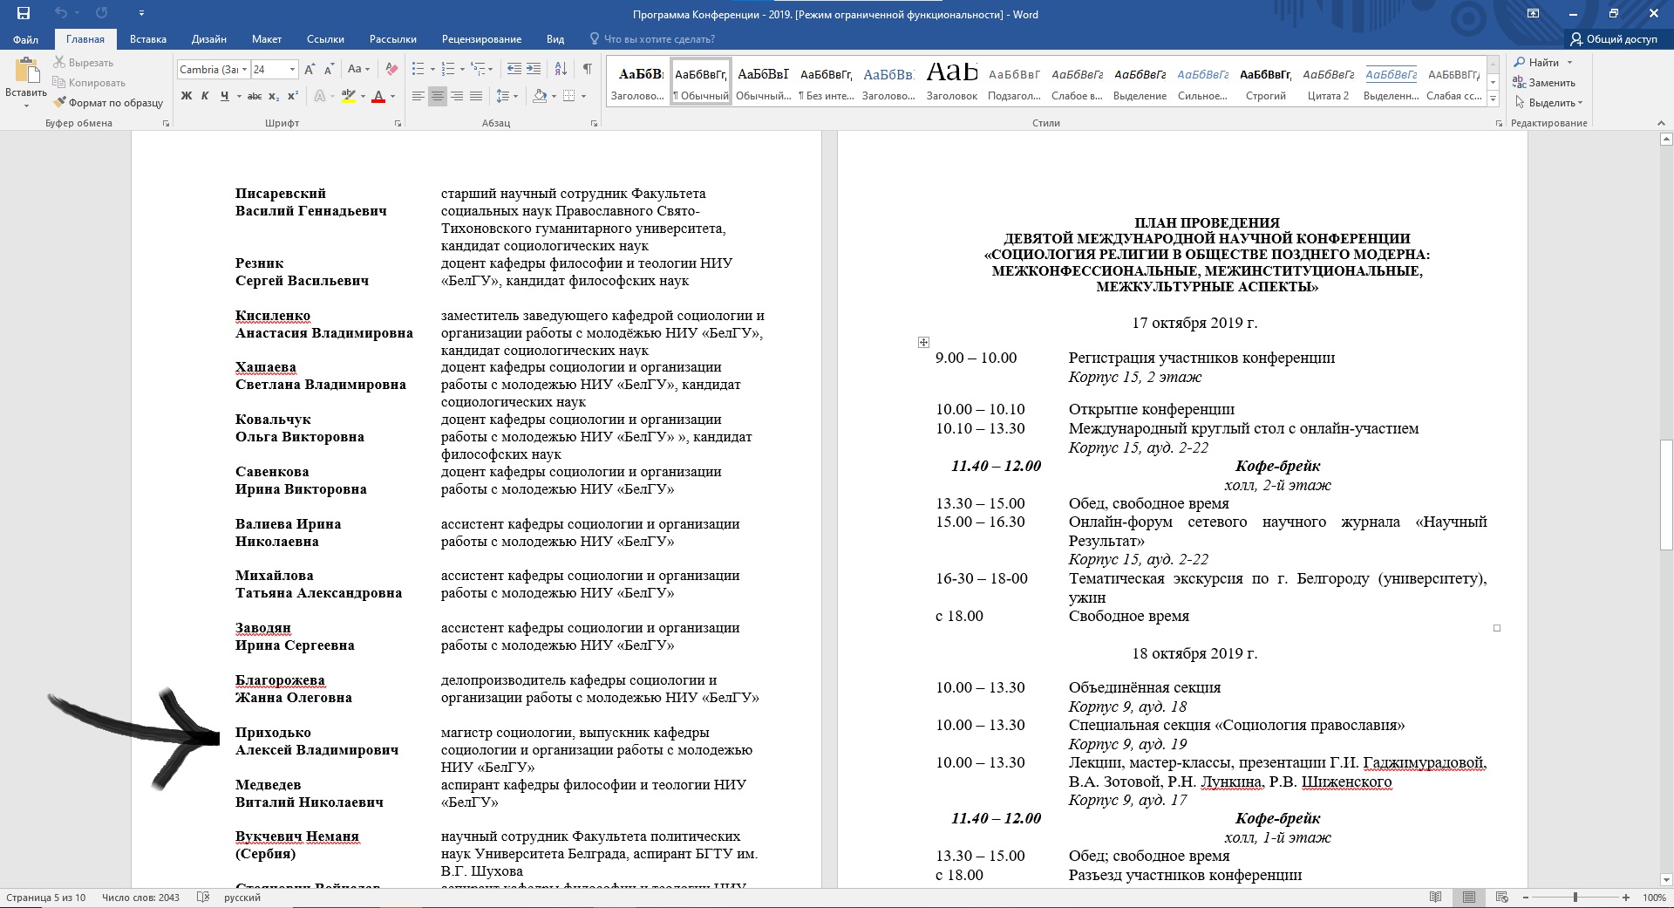Screen dimensions: 1674x908
Task: Apply the yellow text highlight color
Action: (x=349, y=96)
